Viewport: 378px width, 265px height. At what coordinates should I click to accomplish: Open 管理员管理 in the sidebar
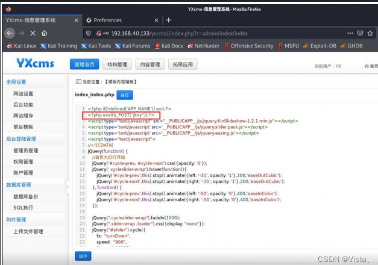coord(25,151)
